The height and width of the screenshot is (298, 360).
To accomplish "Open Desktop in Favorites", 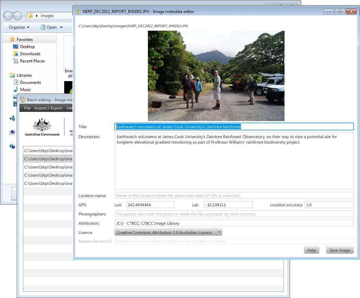I will click(x=27, y=46).
